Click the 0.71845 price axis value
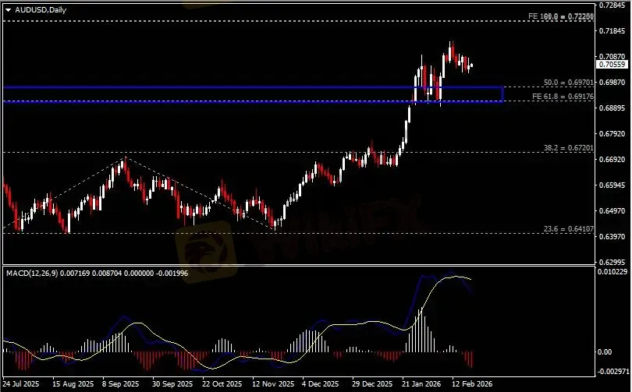 (612, 31)
